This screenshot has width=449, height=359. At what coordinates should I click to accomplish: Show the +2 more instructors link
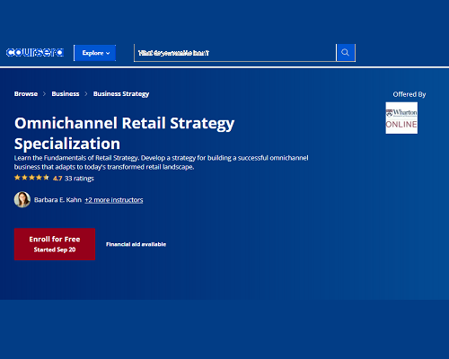pos(114,200)
